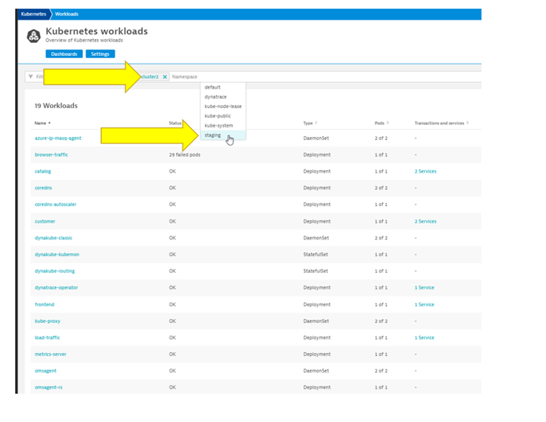Screen dimensions: 546x422
Task: Open 2 Services link for catalog
Action: [x=425, y=171]
